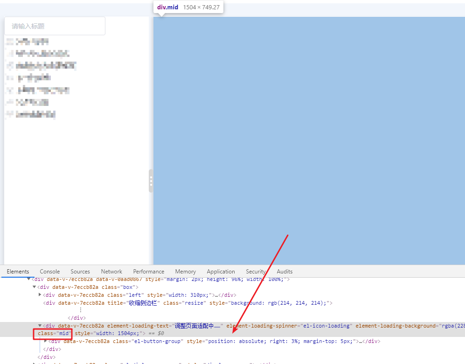Screen dimensions: 465x364
Task: Select the Audits tab
Action: click(285, 271)
